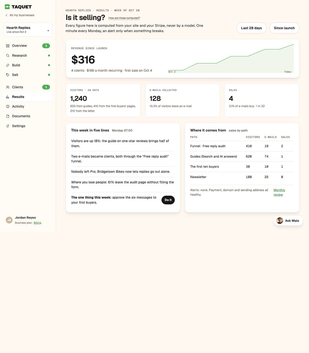Screen dimensions: 309x353
Task: Click the Research magnifier icon
Action: pyautogui.click(x=8, y=55)
